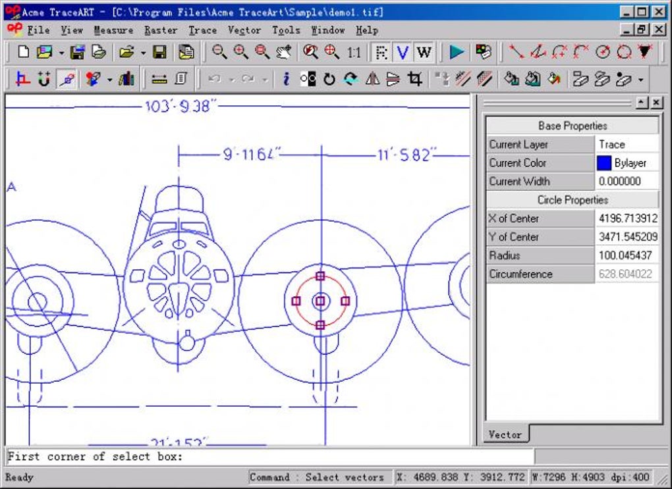Expand dropdown arrow next to open image icon
The height and width of the screenshot is (489, 672).
pos(61,53)
